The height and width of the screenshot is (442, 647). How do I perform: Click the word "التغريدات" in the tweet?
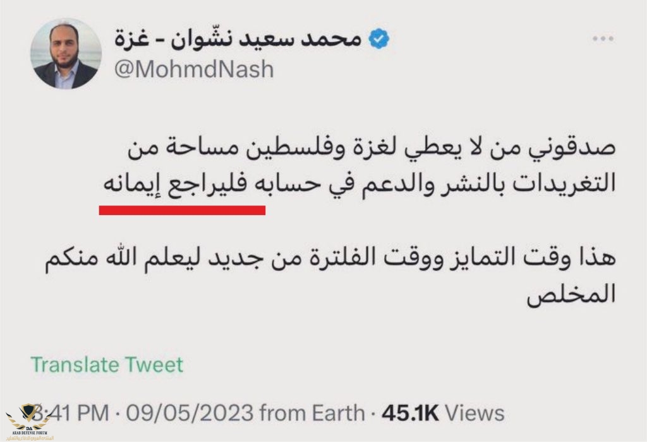565,187
